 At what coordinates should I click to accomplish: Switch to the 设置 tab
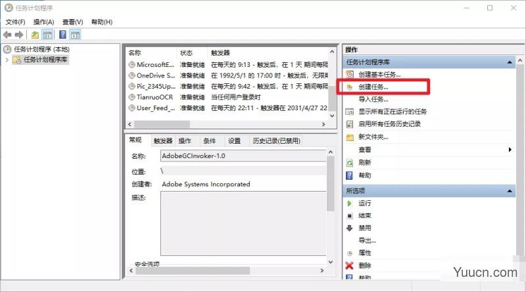pos(234,141)
